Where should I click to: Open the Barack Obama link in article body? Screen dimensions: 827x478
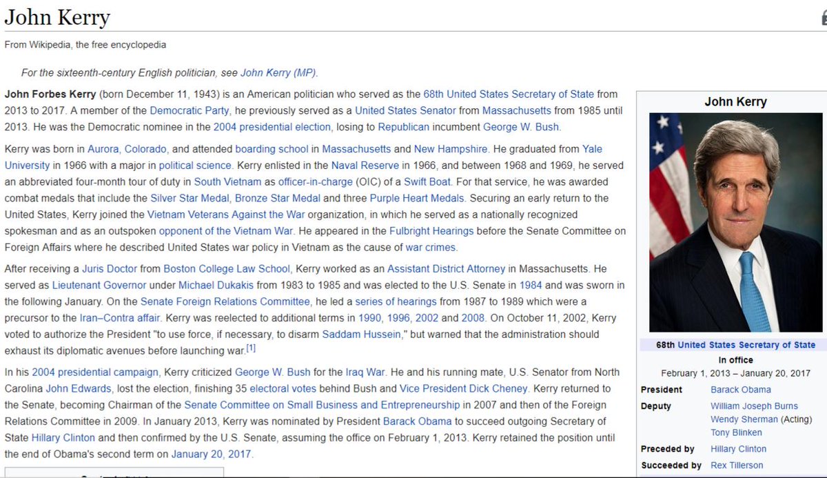tap(418, 422)
